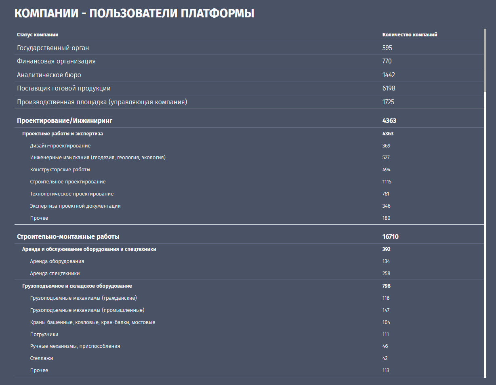
Task: Open the Поставщик готовой продукции row
Action: click(63, 88)
